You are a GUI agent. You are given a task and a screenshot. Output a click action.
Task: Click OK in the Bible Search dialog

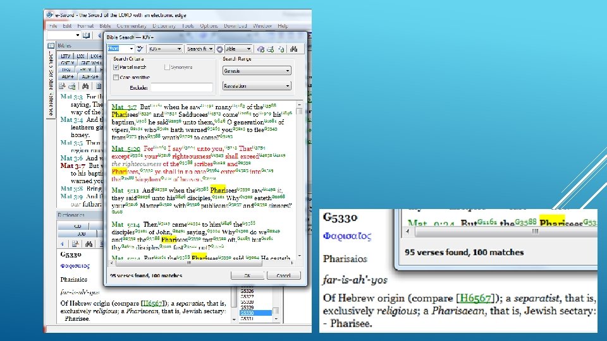point(247,276)
